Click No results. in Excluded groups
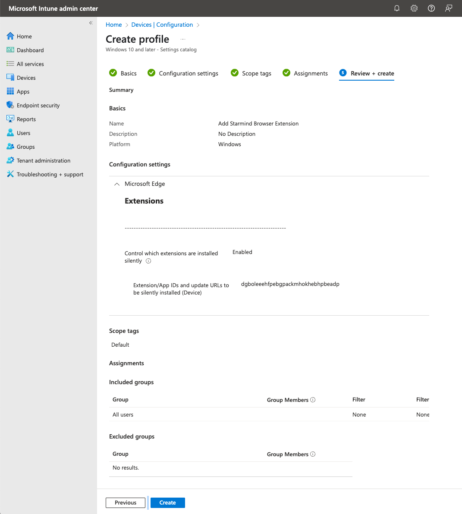The image size is (462, 514). 126,468
